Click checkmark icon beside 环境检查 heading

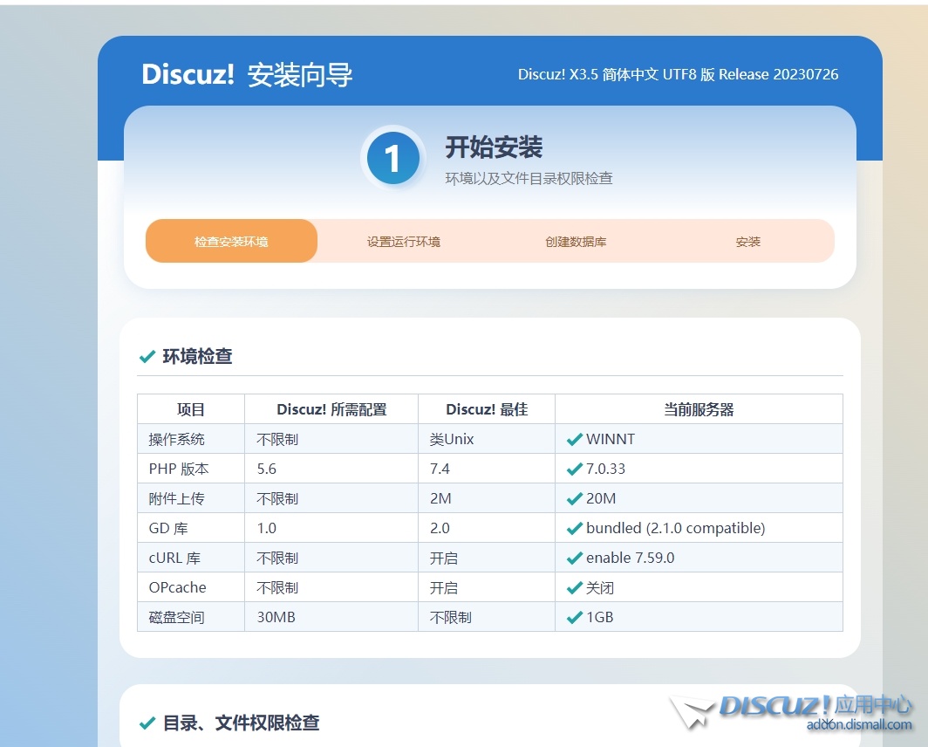(x=147, y=357)
